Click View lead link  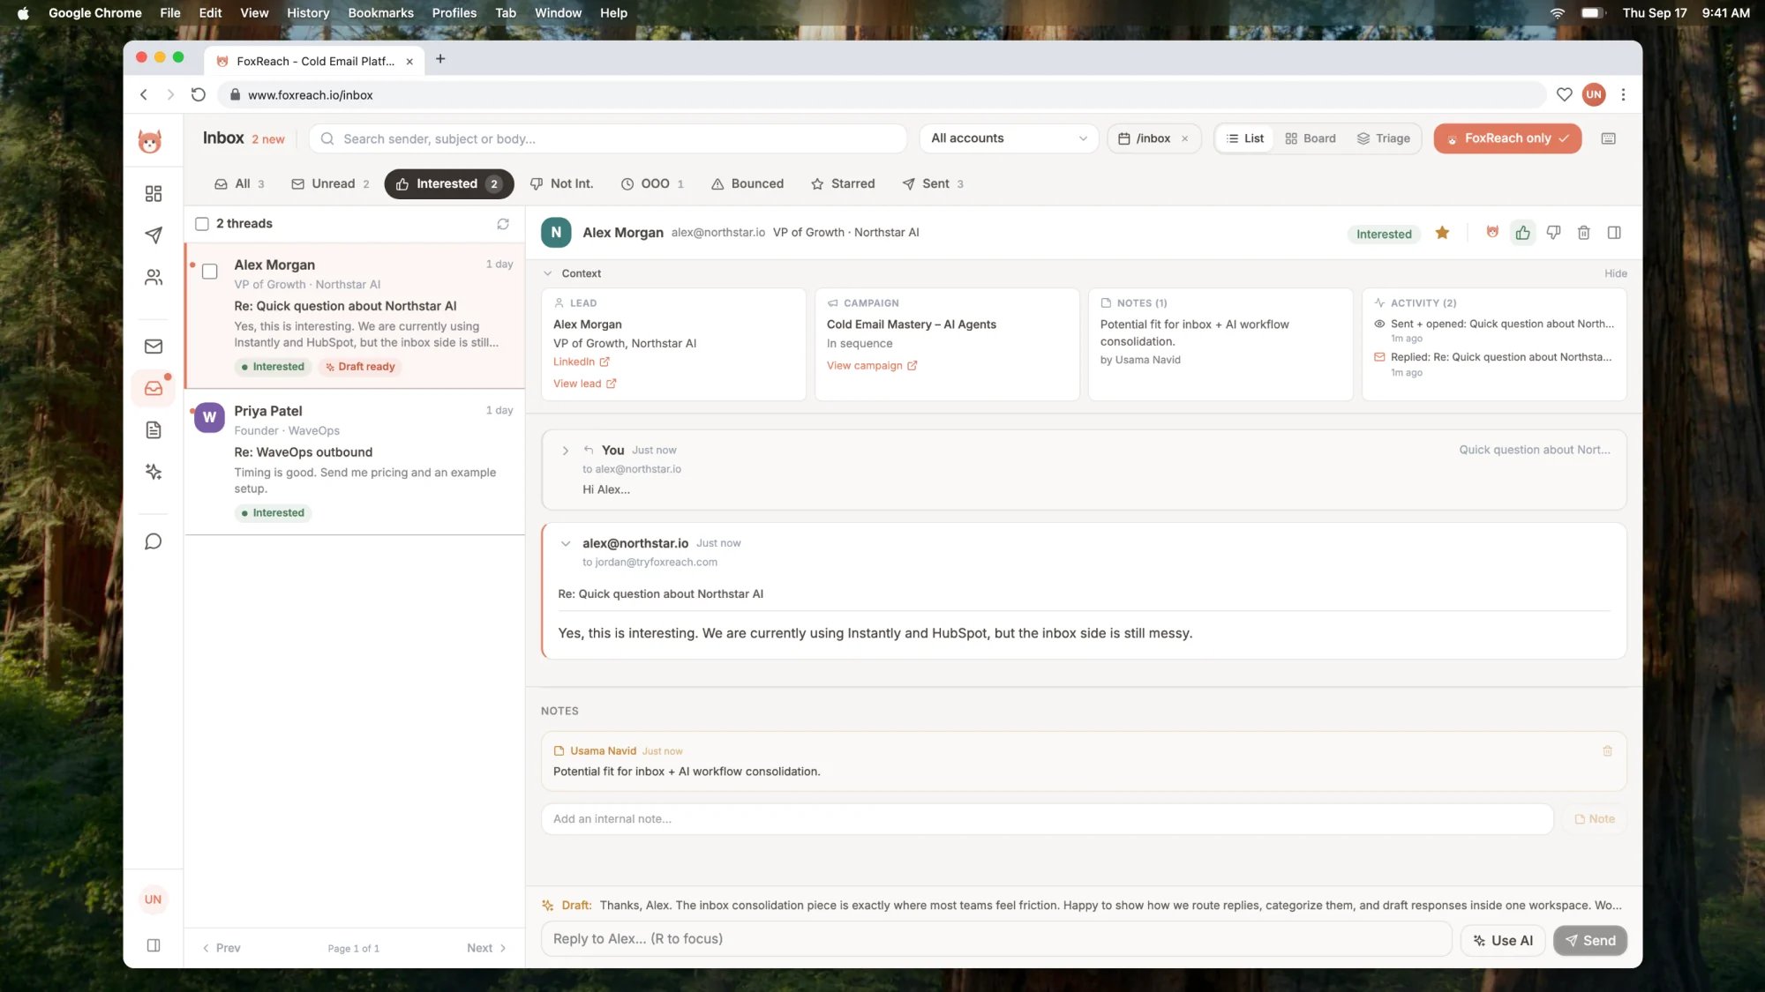(584, 384)
